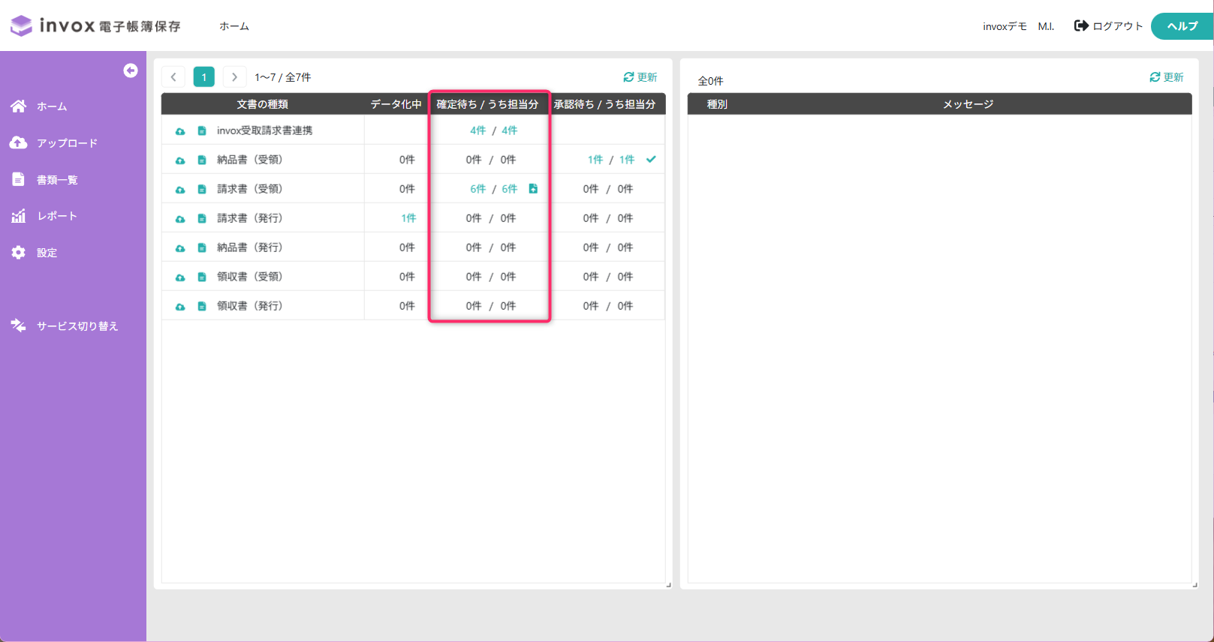This screenshot has width=1214, height=642.
Task: Open アップロード in the sidebar
Action: pos(54,143)
